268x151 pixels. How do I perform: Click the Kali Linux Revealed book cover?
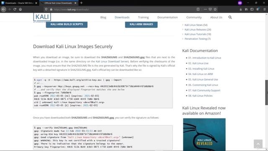(204, 134)
